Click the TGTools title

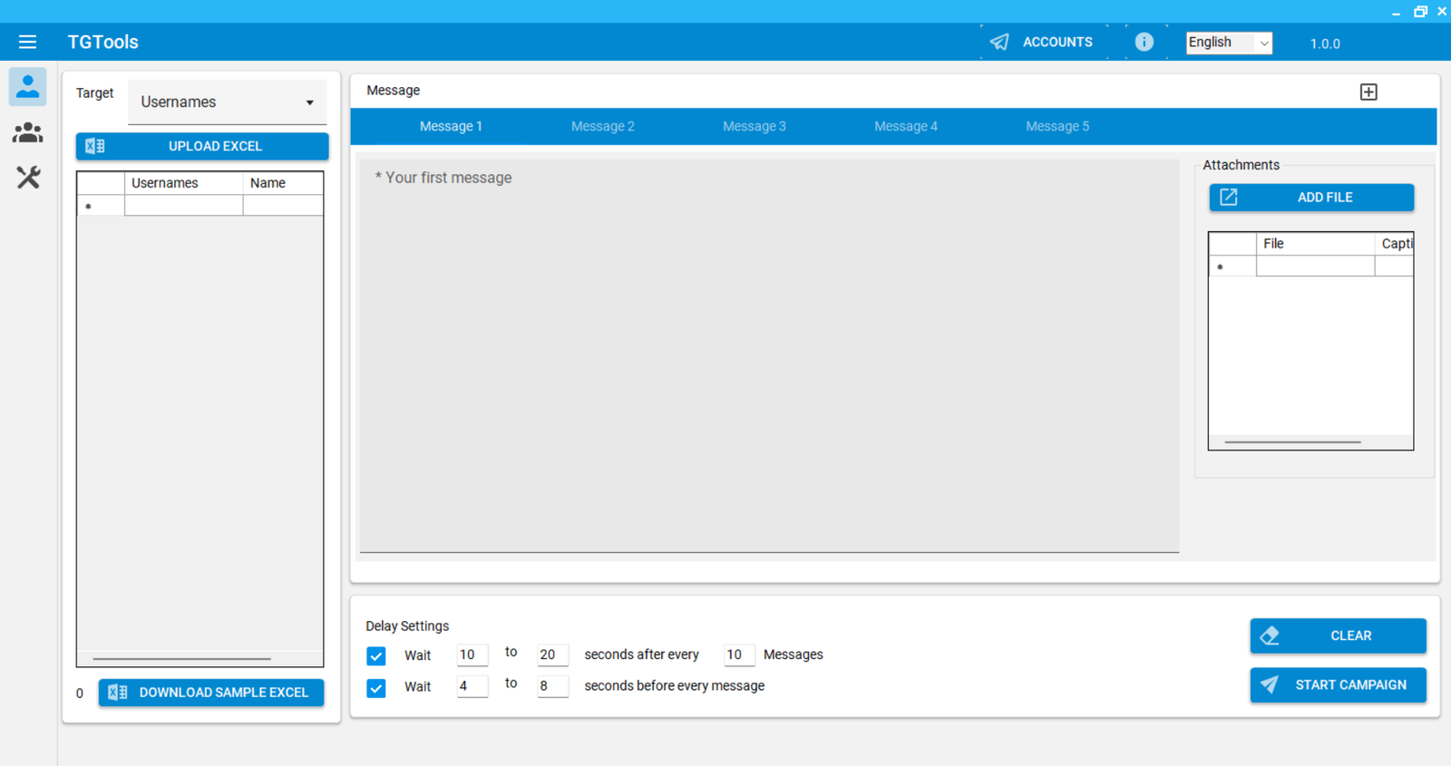tap(103, 42)
